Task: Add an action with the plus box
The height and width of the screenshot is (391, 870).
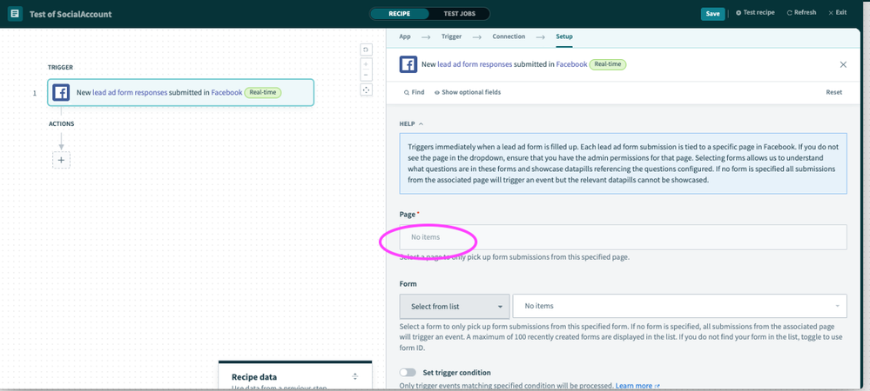Action: (x=61, y=160)
